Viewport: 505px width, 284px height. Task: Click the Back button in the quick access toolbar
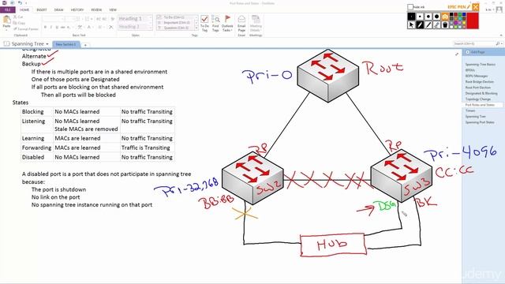click(13, 3)
